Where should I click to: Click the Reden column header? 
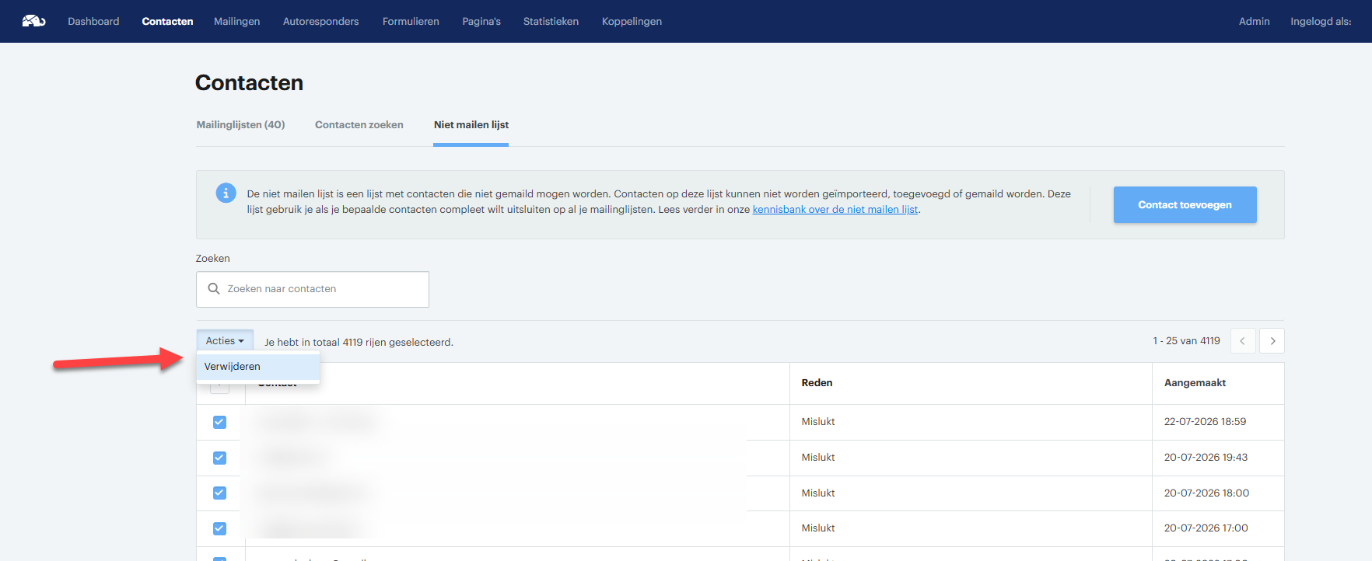coord(817,382)
